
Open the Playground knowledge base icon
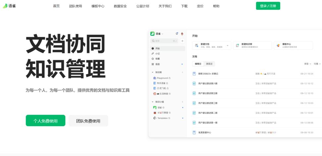click(x=155, y=78)
